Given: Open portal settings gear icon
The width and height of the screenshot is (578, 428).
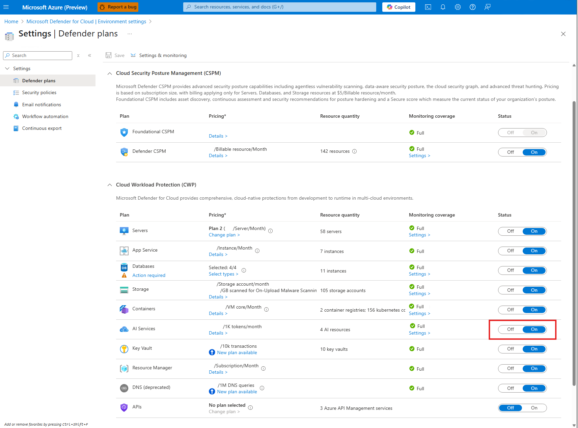Looking at the screenshot, I should [x=458, y=7].
